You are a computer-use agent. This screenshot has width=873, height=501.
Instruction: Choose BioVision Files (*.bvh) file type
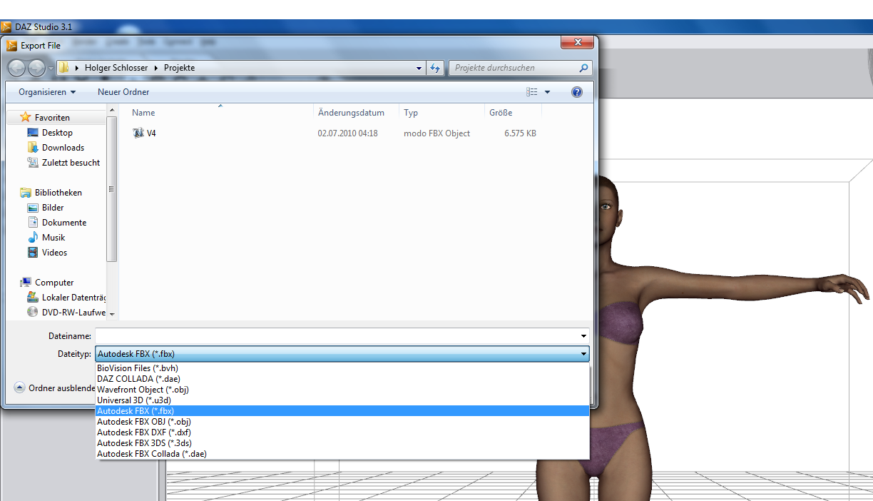coord(342,368)
